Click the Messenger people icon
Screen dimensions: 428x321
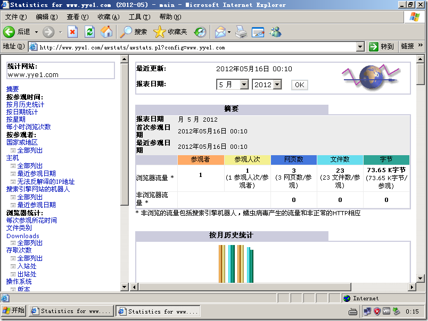[275, 32]
